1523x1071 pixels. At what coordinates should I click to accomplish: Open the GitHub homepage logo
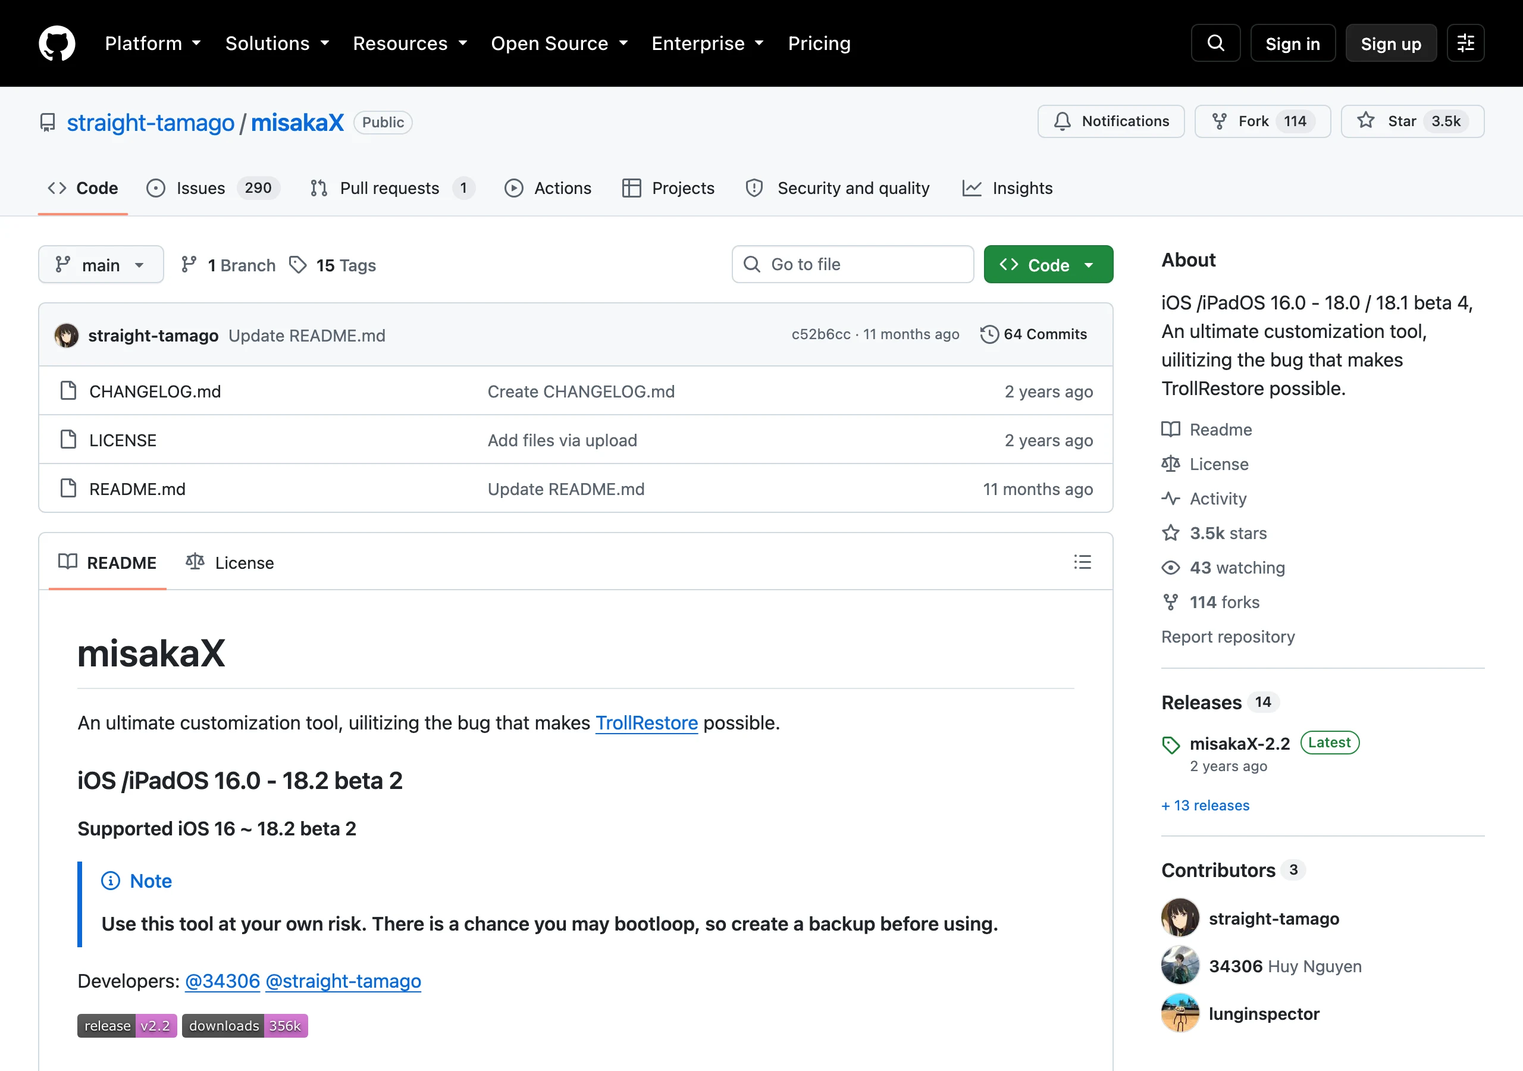pos(57,43)
